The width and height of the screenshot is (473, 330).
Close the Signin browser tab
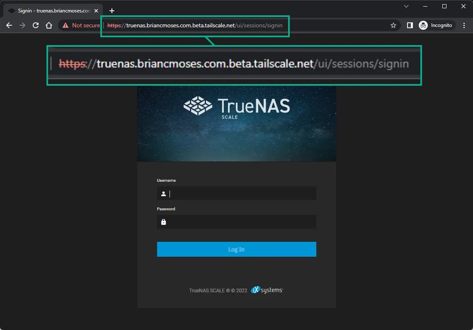click(96, 11)
